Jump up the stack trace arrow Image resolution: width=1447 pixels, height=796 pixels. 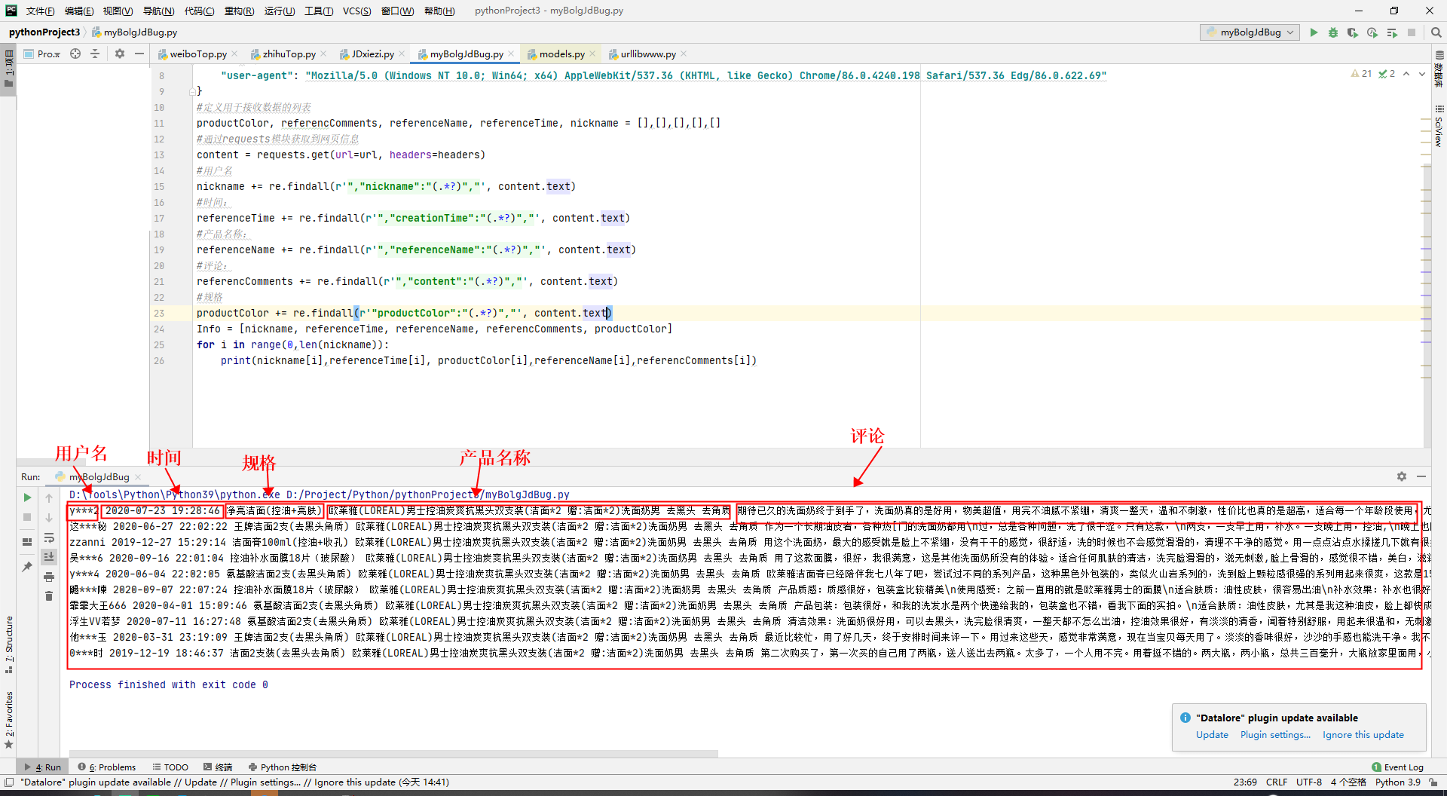(x=49, y=498)
